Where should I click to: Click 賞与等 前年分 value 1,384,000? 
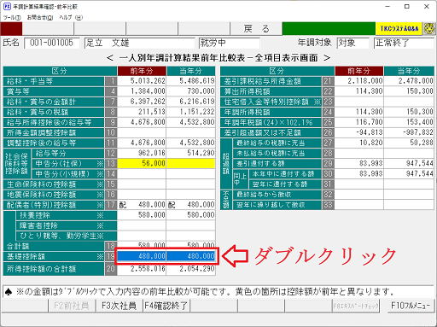click(142, 91)
